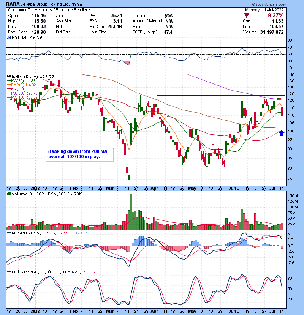Screen dimensions: 304x315
Task: Select the BABA ticker symbol in the title
Action: coord(13,4)
